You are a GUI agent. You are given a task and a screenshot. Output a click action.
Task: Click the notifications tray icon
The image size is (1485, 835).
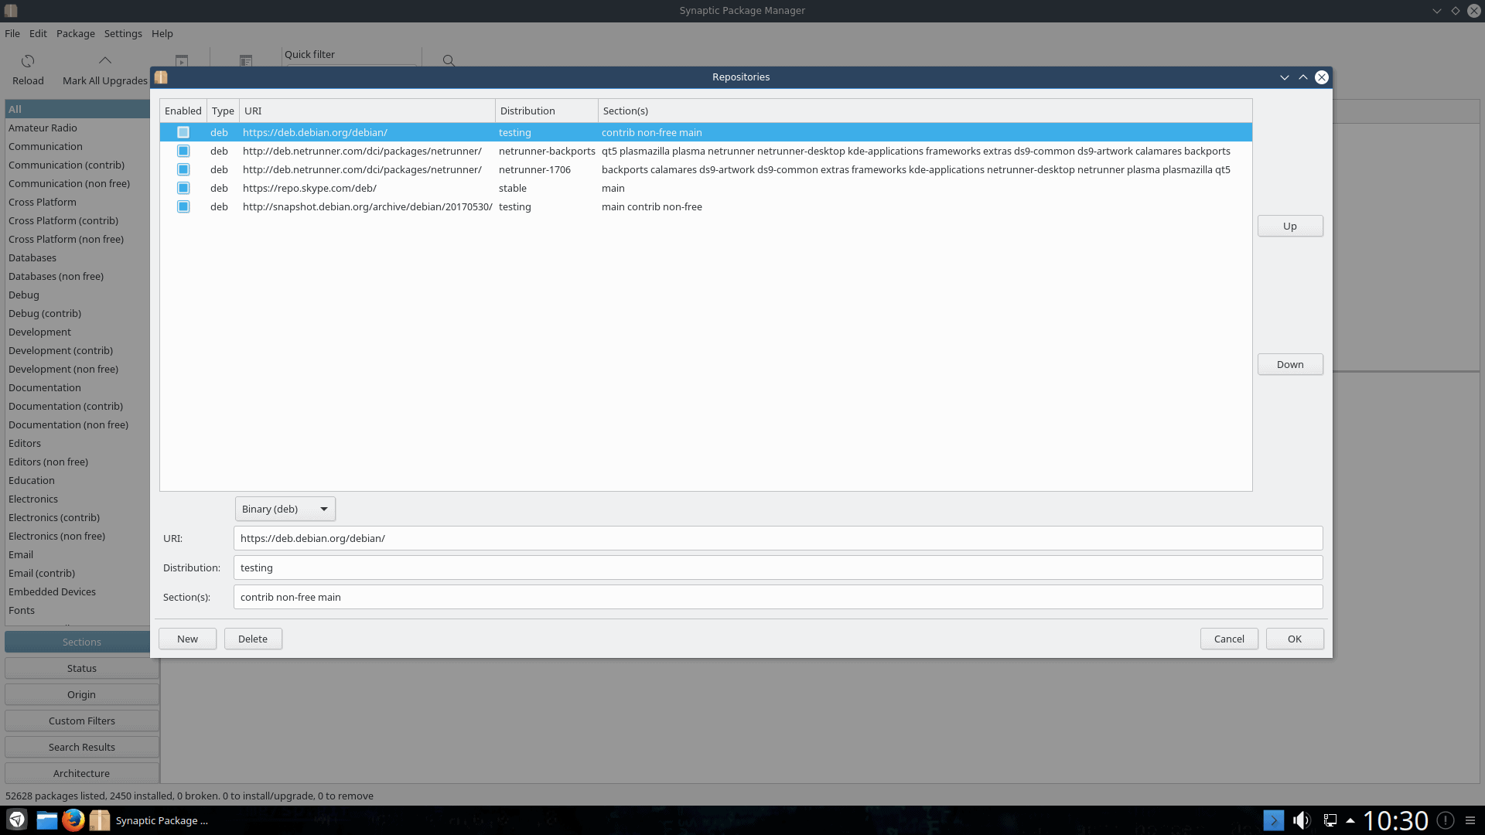1445,820
